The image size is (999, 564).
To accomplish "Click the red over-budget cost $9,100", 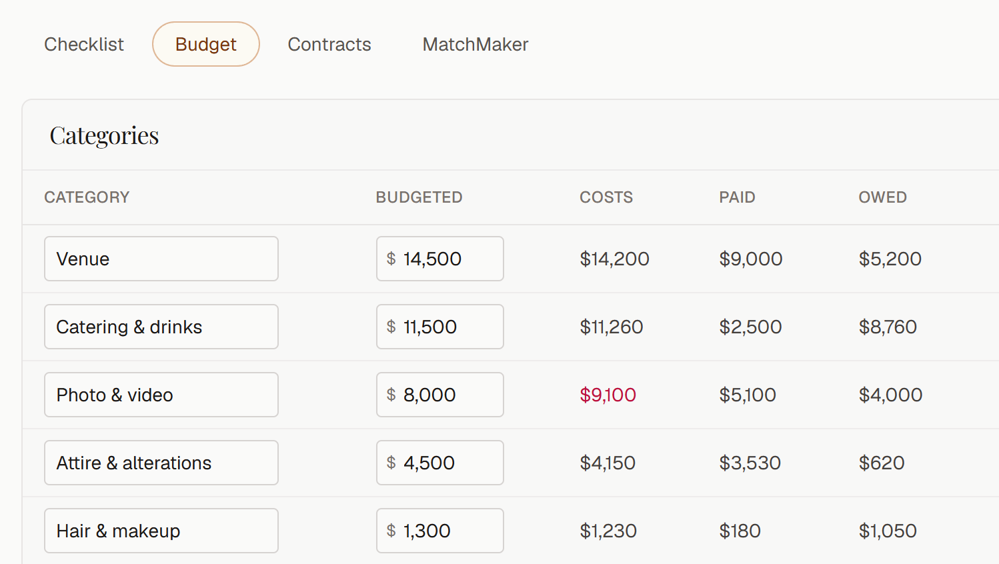I will [x=608, y=395].
